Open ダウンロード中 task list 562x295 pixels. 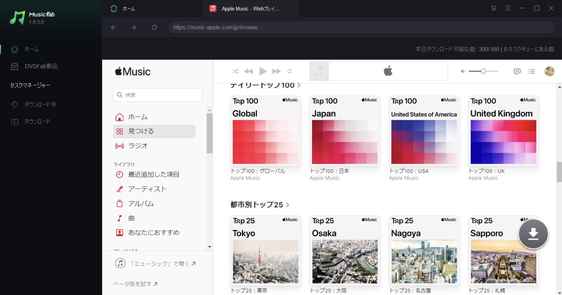point(33,104)
